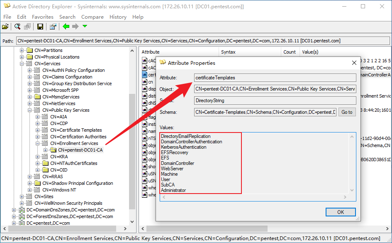The height and width of the screenshot is (243, 392).
Task: Click the Connect to Active Directory open-folder icon
Action: [x=5, y=27]
